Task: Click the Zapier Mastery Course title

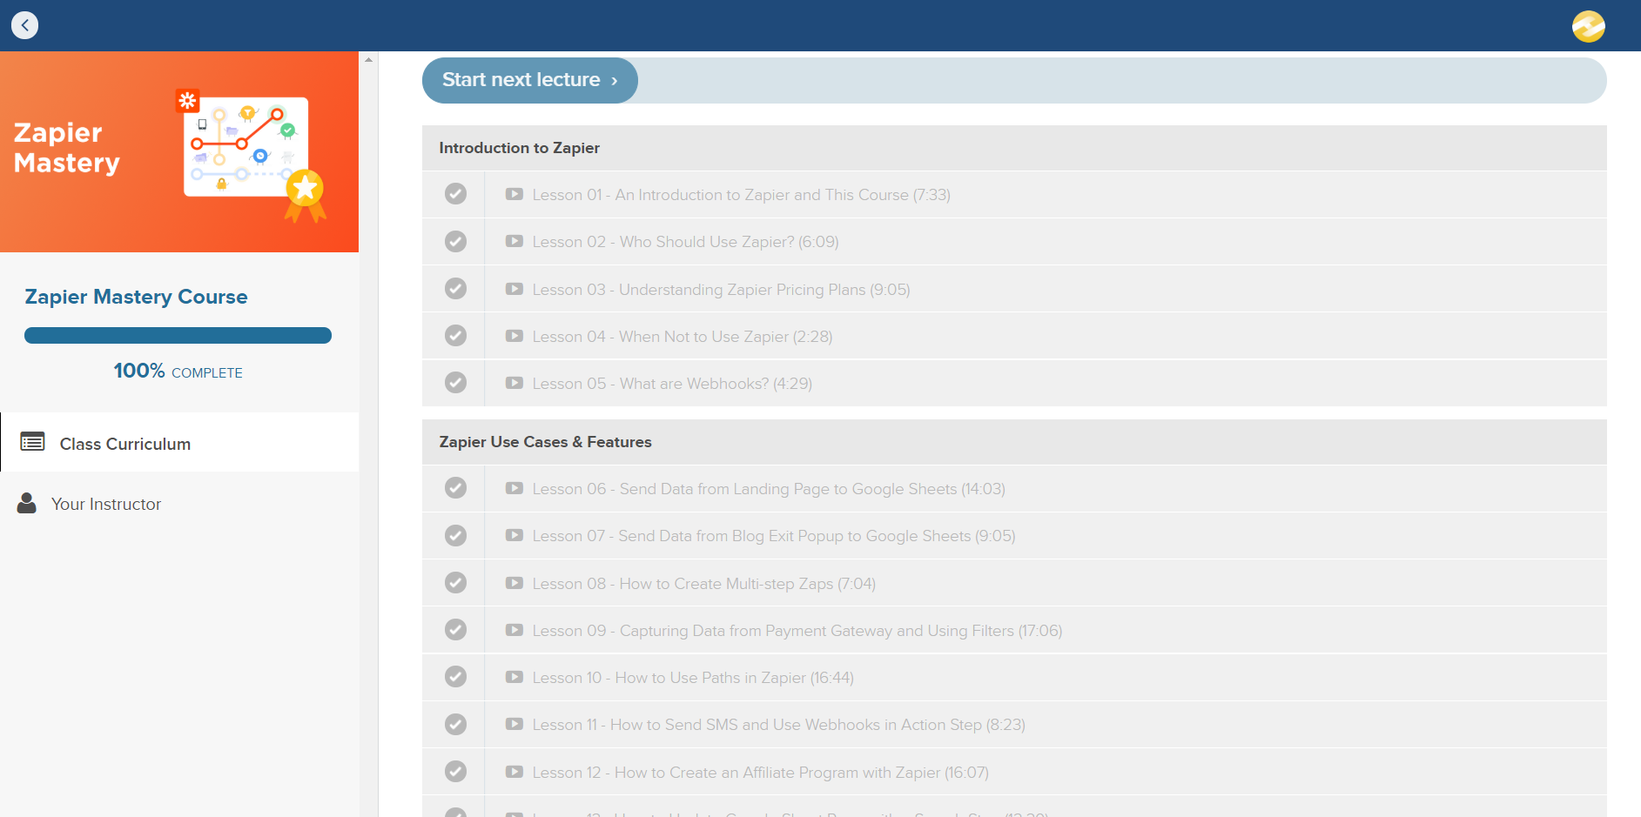Action: coord(136,297)
